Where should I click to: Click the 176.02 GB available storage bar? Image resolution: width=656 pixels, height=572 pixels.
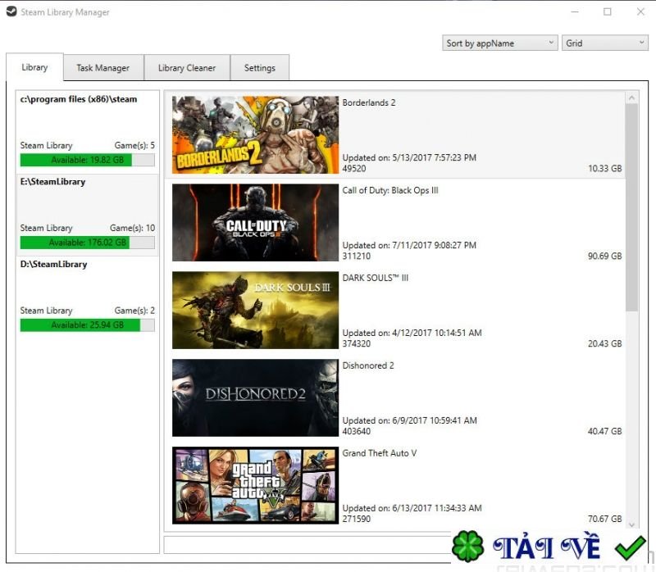pyautogui.click(x=87, y=243)
